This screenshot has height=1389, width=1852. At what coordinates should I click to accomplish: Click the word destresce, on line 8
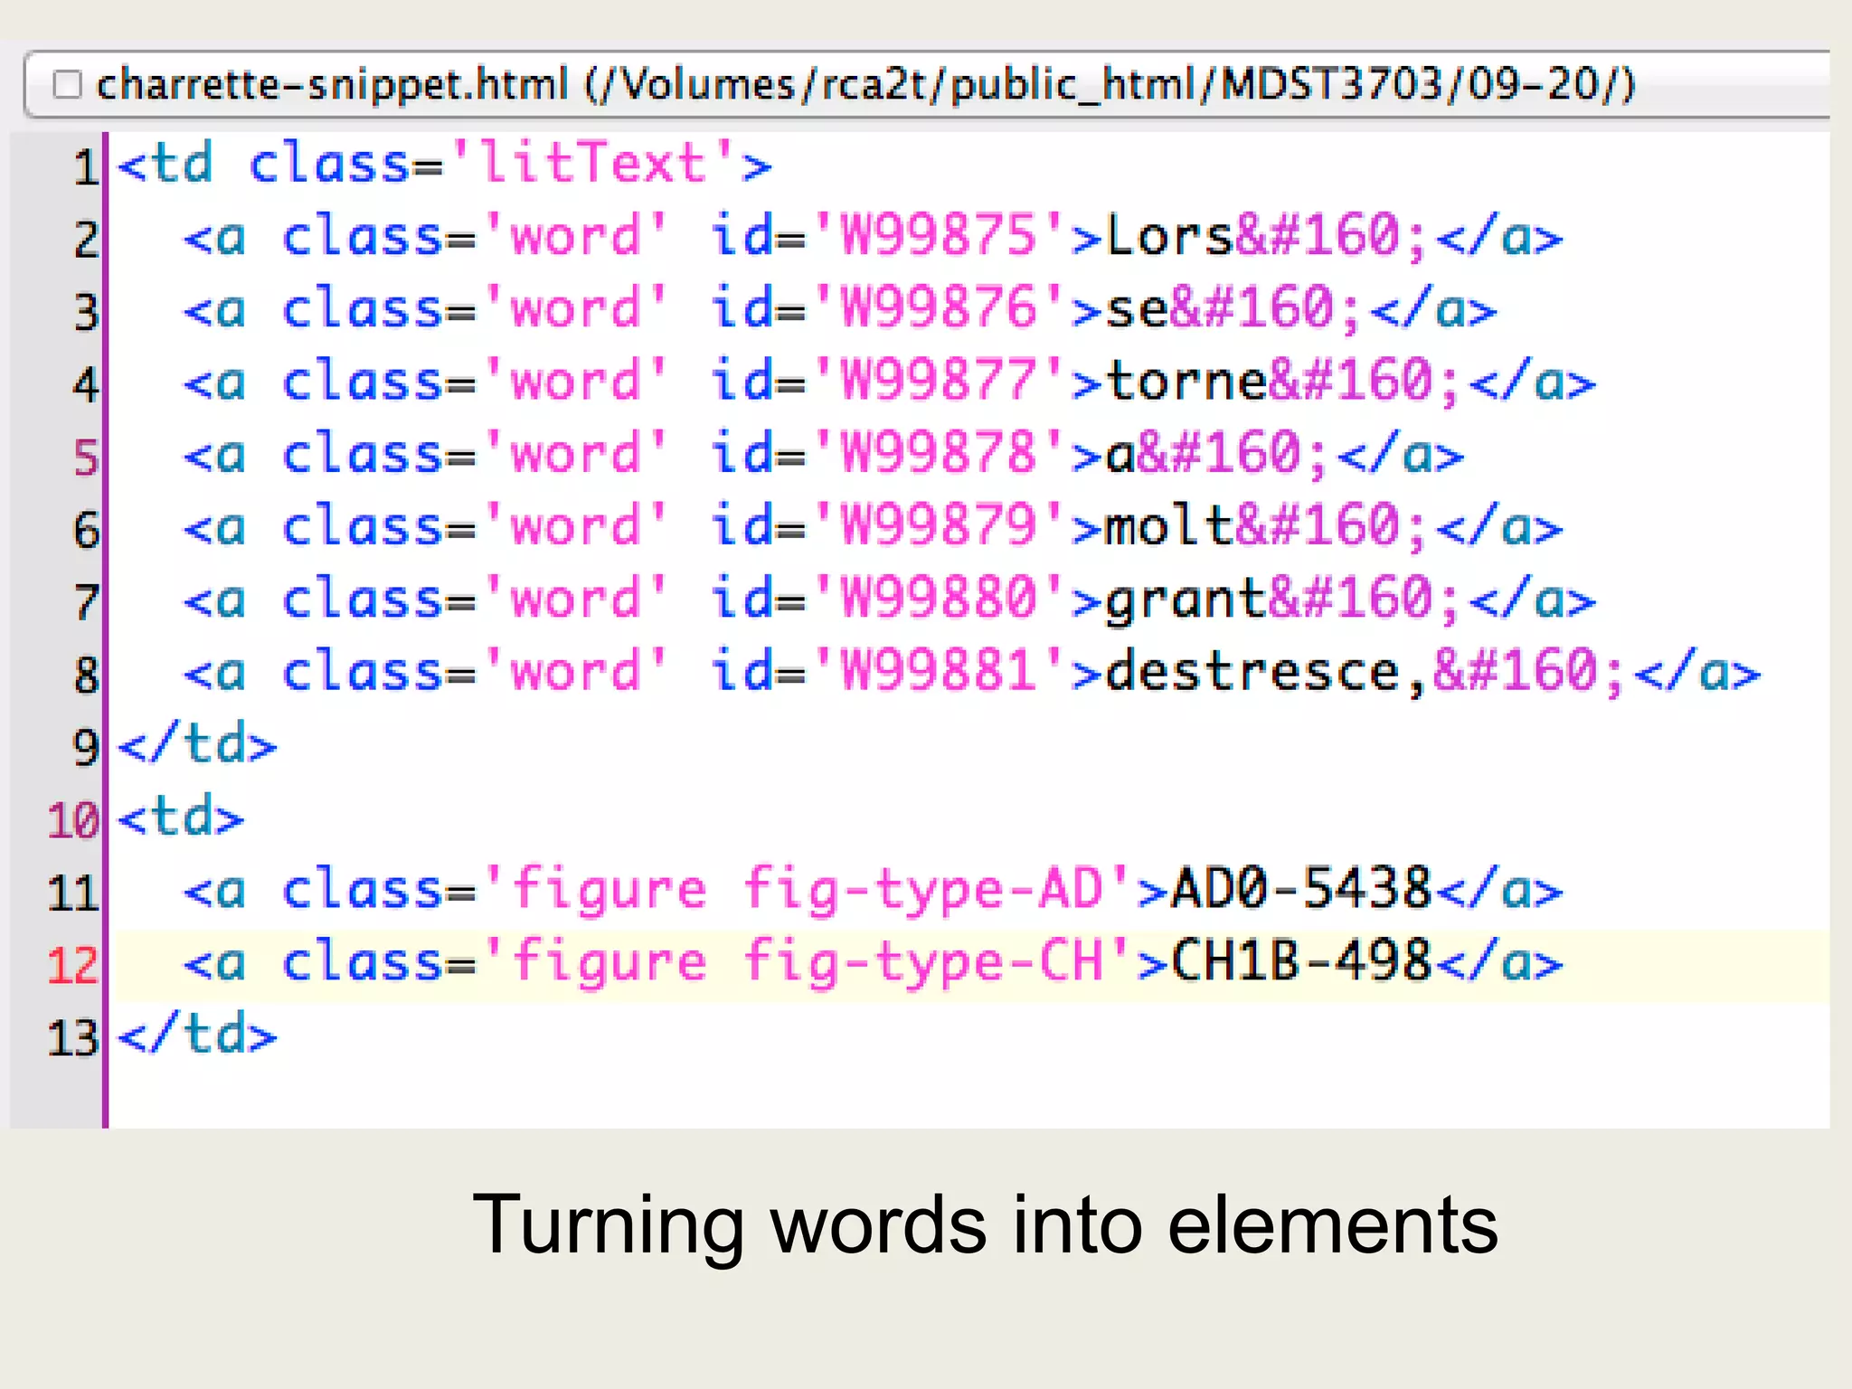pos(1268,672)
